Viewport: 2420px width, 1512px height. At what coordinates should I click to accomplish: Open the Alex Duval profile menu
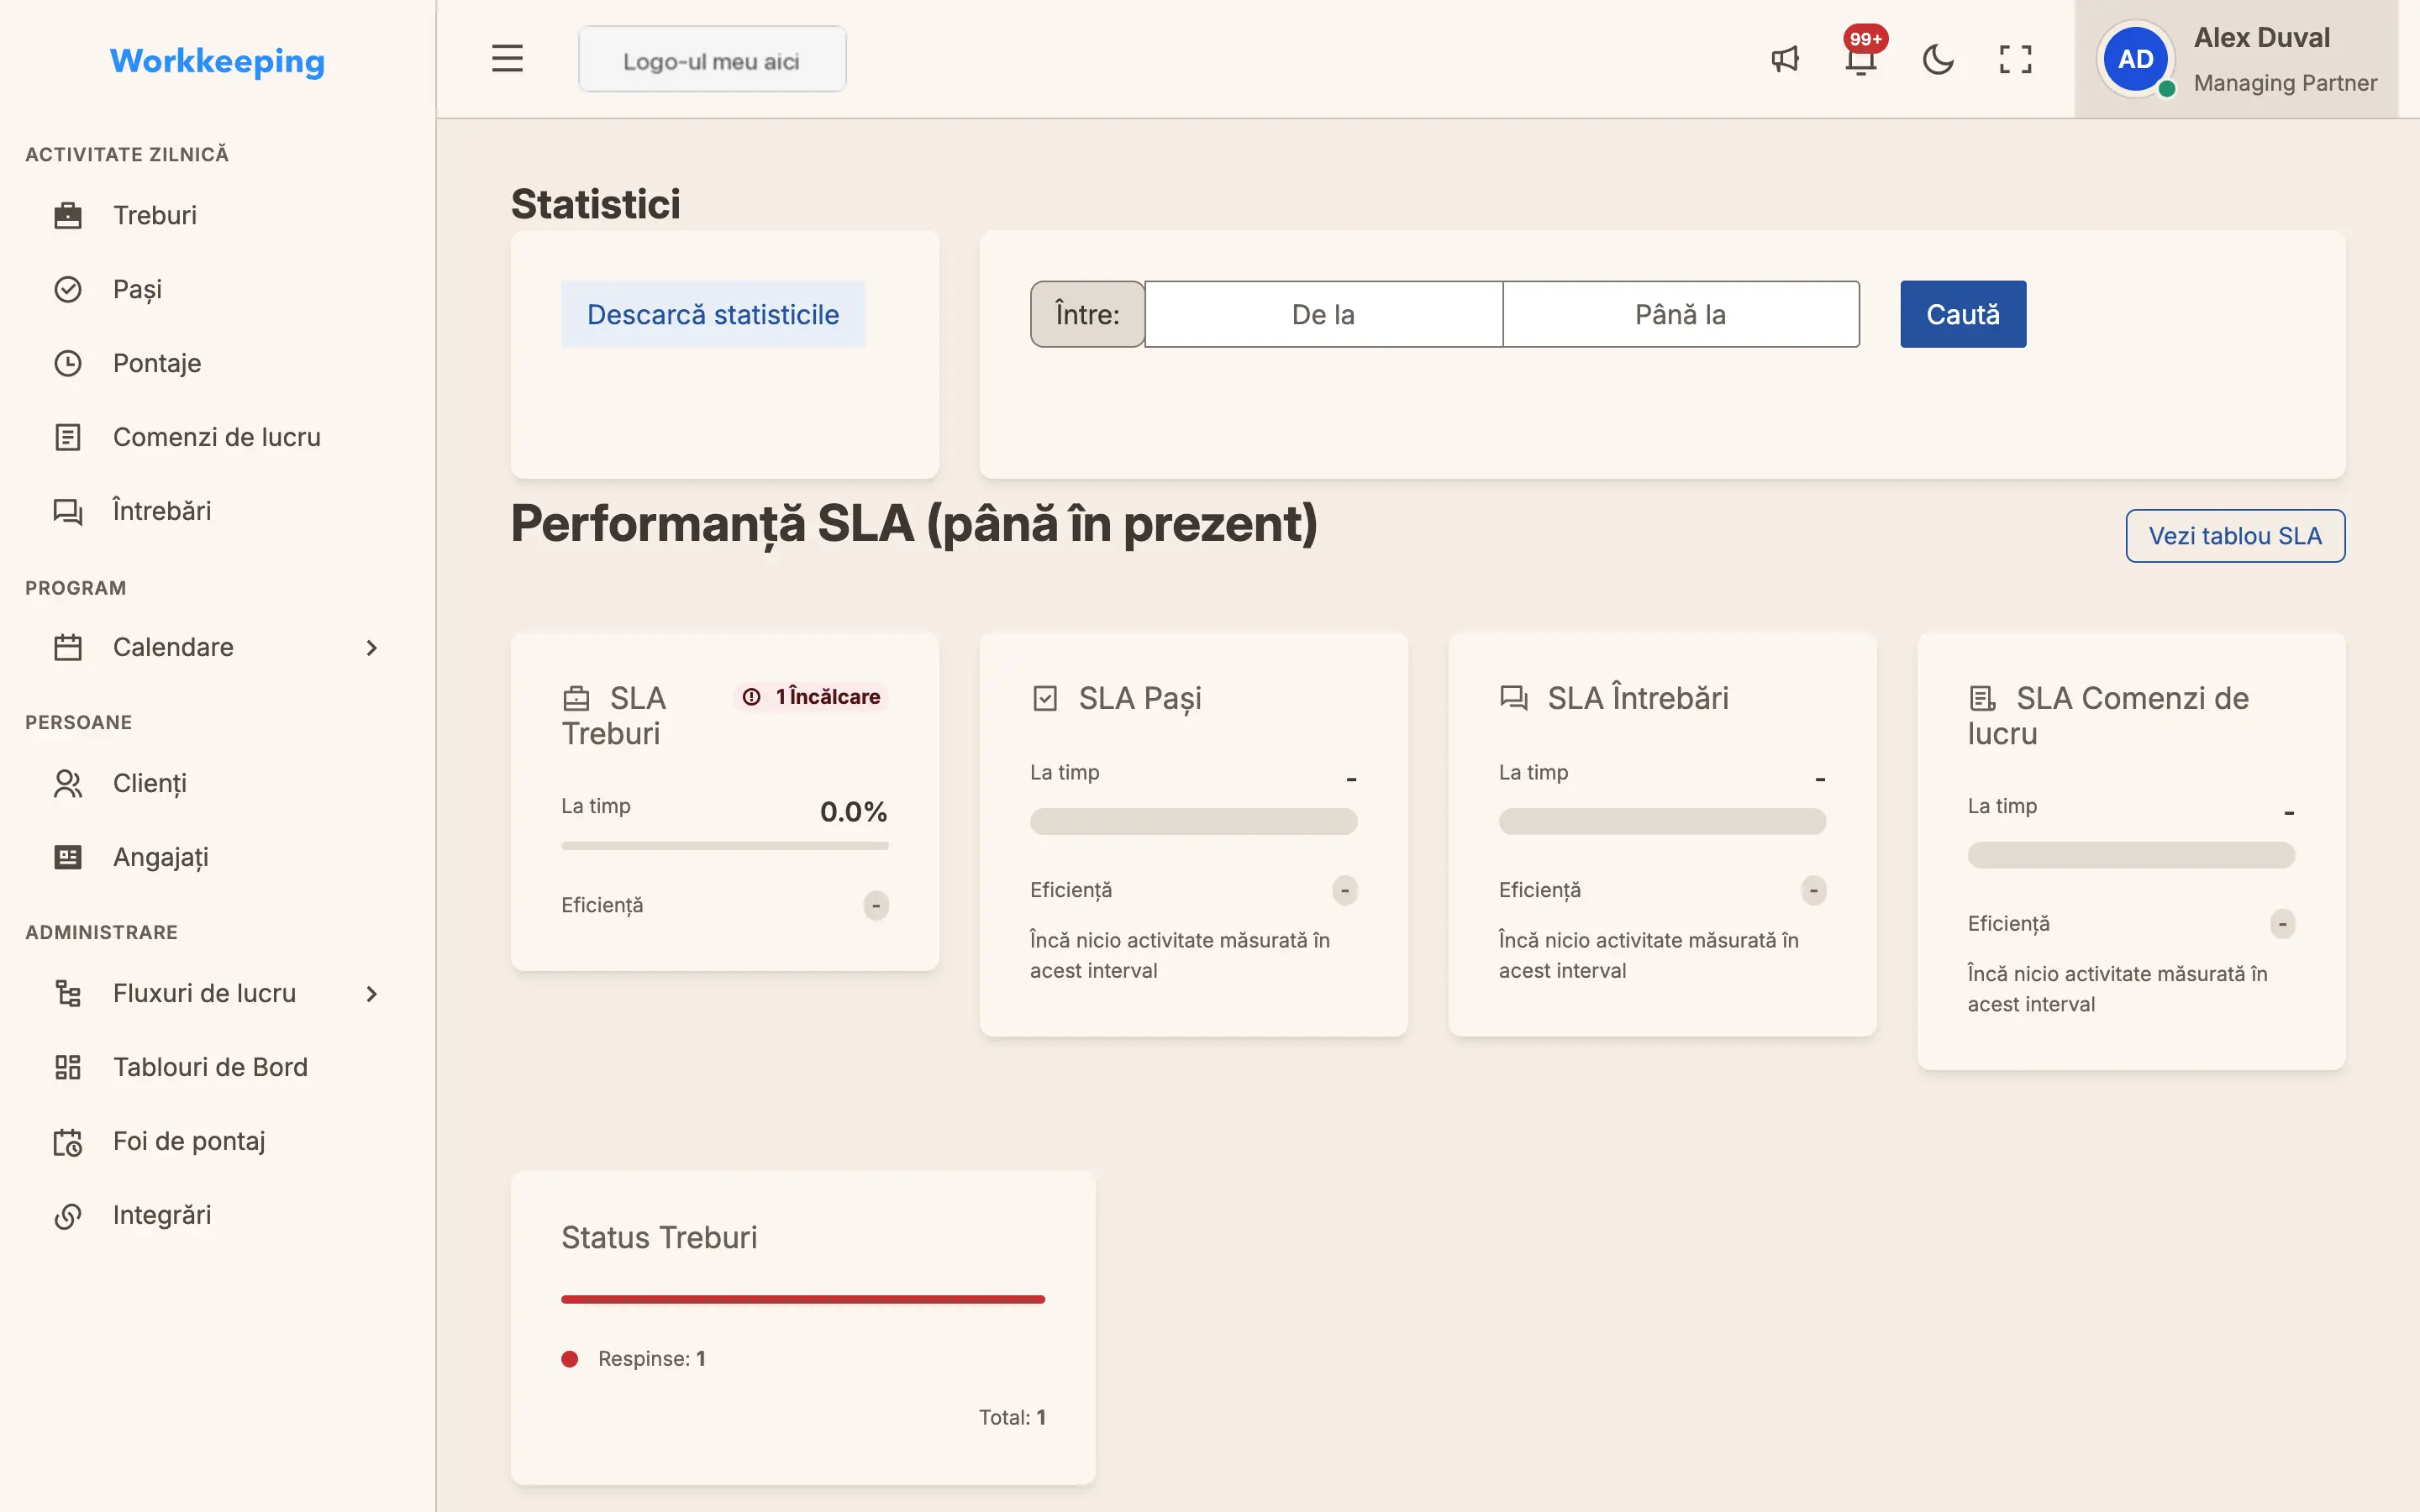tap(2237, 59)
